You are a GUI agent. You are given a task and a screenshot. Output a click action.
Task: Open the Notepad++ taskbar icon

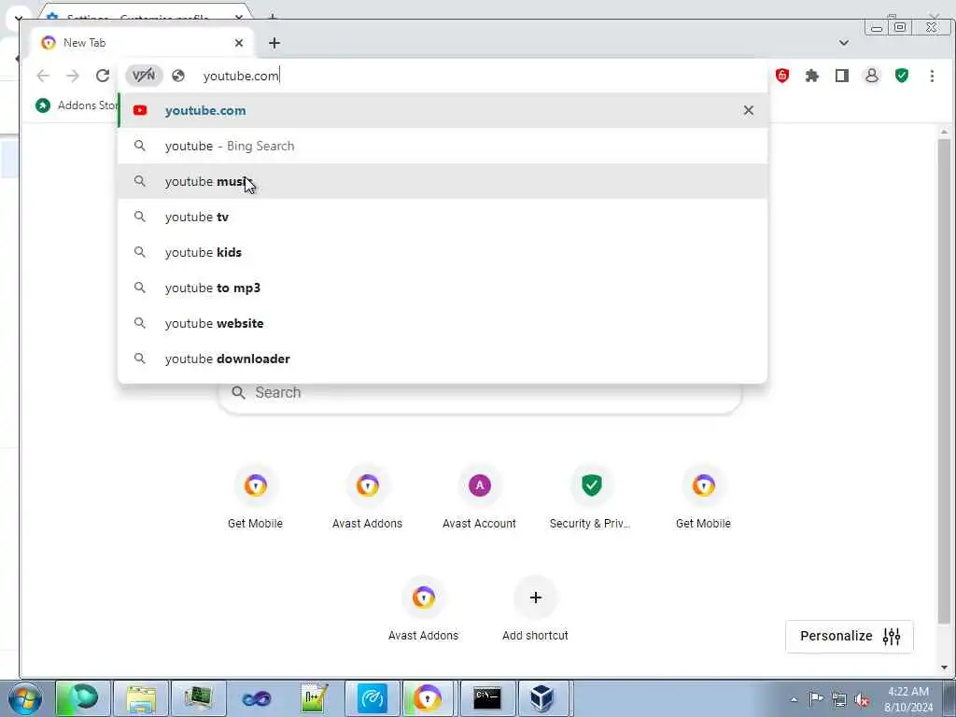(x=314, y=698)
